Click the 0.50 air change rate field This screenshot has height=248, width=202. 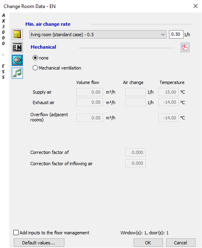[x=176, y=34]
